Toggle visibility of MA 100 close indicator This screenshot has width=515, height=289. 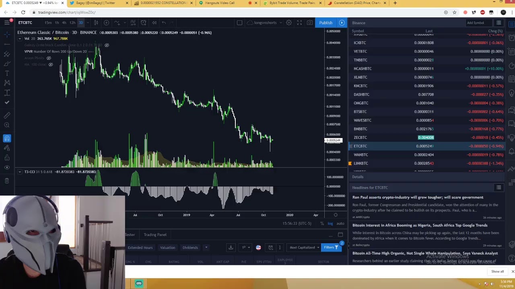(x=50, y=64)
